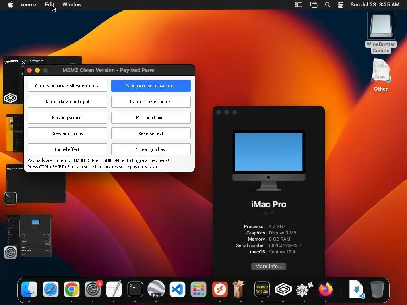
Task: Toggle Message boxes payload
Action: 151,118
